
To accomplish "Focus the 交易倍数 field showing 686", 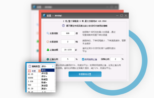I will point(68,33).
